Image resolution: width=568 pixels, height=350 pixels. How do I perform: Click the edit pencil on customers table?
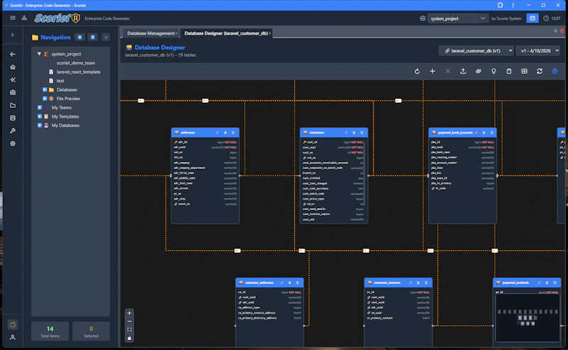tap(346, 133)
